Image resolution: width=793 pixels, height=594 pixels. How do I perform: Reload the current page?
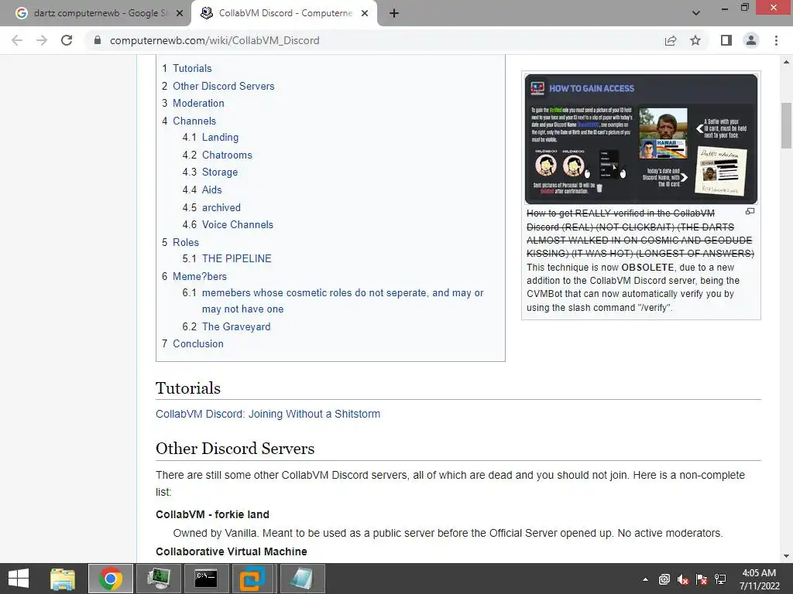point(67,40)
